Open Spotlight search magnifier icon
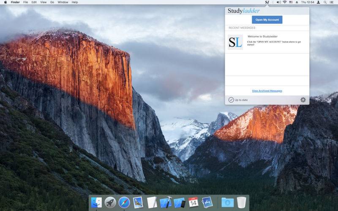 [325, 2]
